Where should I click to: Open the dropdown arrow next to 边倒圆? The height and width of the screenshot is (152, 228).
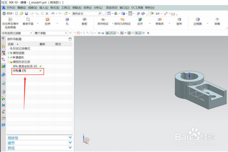[207, 24]
